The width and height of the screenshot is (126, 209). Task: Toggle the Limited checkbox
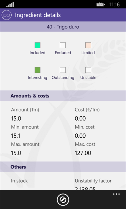point(88,45)
